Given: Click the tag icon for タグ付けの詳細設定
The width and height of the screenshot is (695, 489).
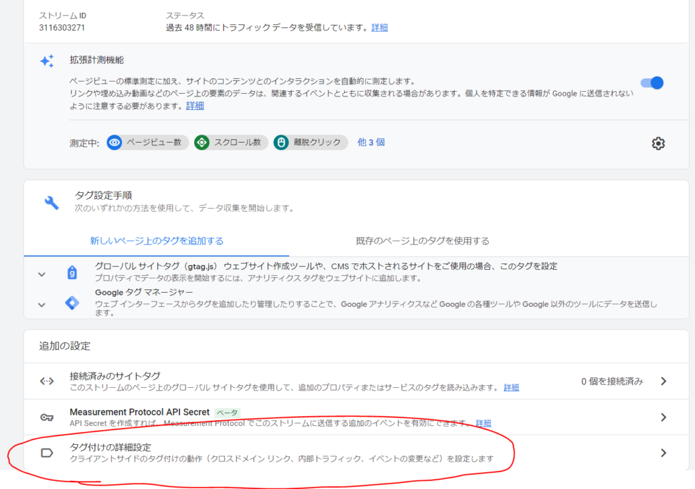Looking at the screenshot, I should pos(47,453).
